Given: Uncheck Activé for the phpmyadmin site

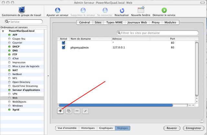Looking at the screenshot, I should (63, 47).
